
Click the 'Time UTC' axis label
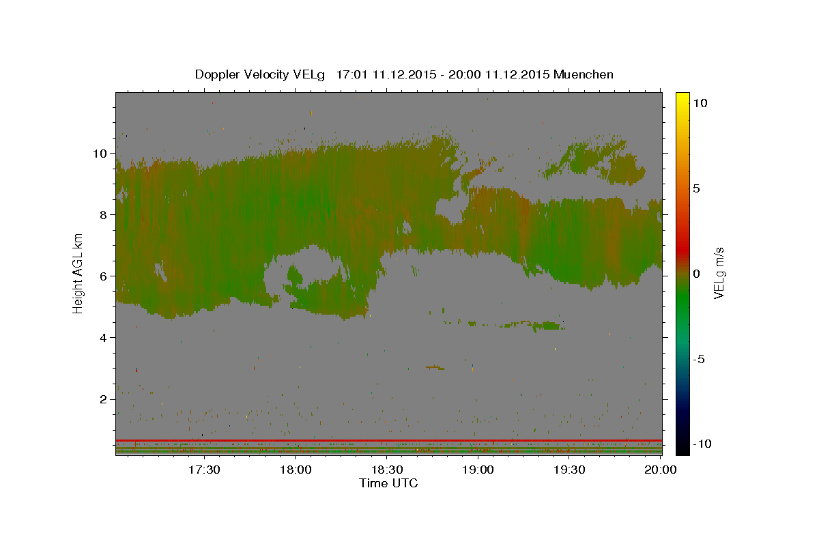pos(388,483)
